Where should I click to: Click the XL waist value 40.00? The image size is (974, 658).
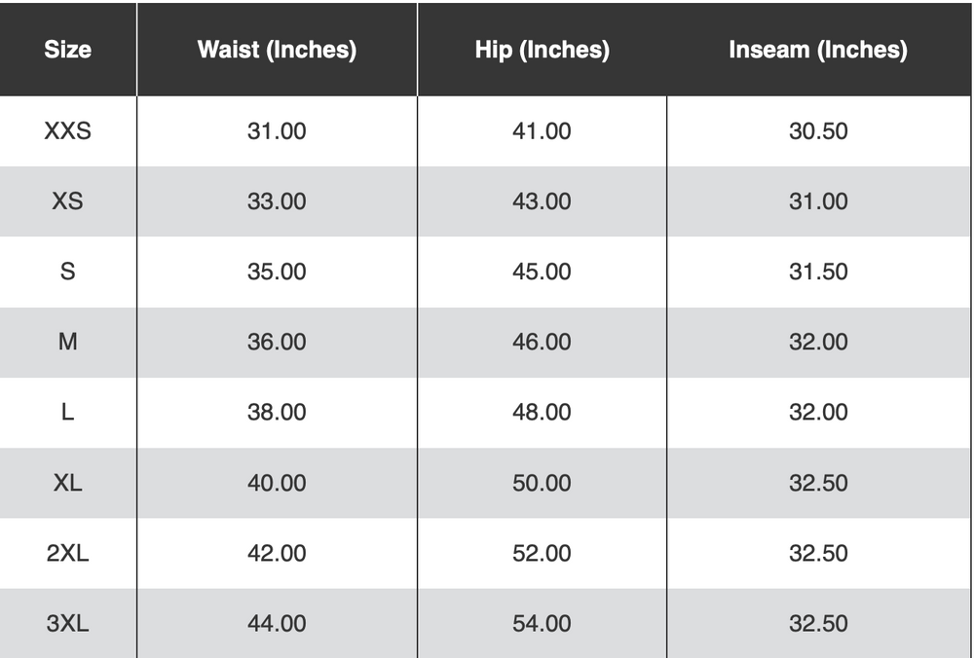277,483
